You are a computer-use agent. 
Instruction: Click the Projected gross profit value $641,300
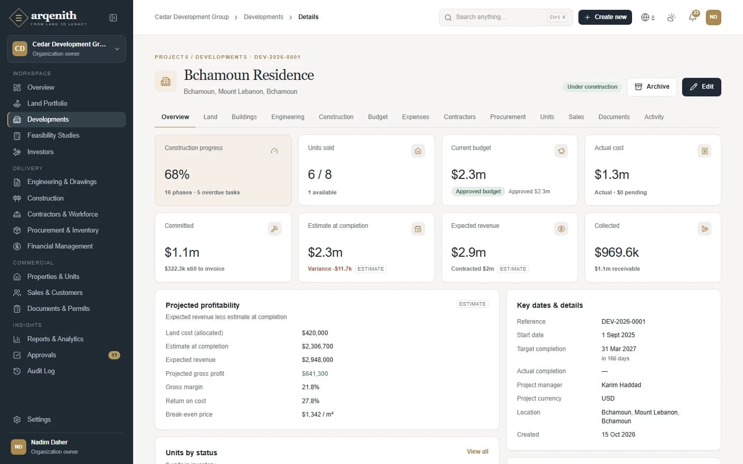click(x=315, y=374)
